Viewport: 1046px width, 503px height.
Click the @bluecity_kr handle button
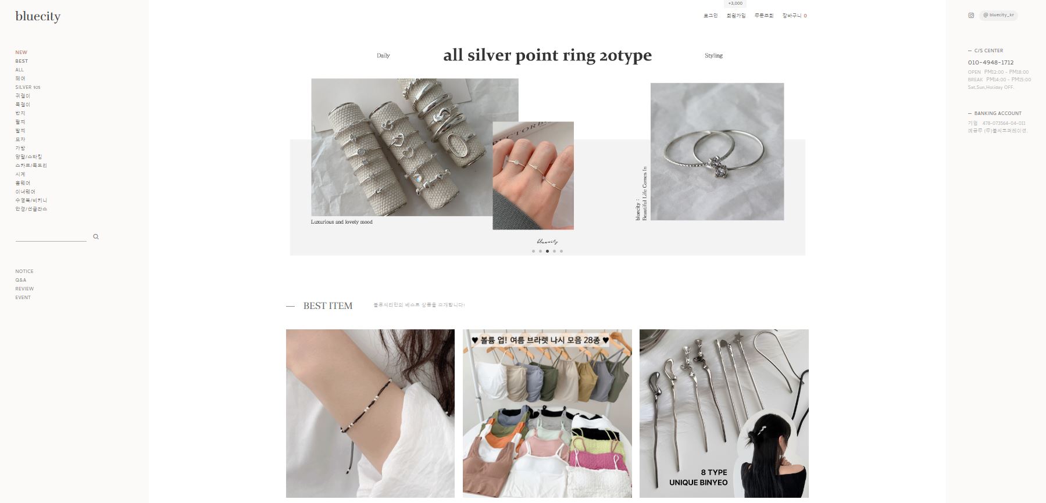[998, 15]
